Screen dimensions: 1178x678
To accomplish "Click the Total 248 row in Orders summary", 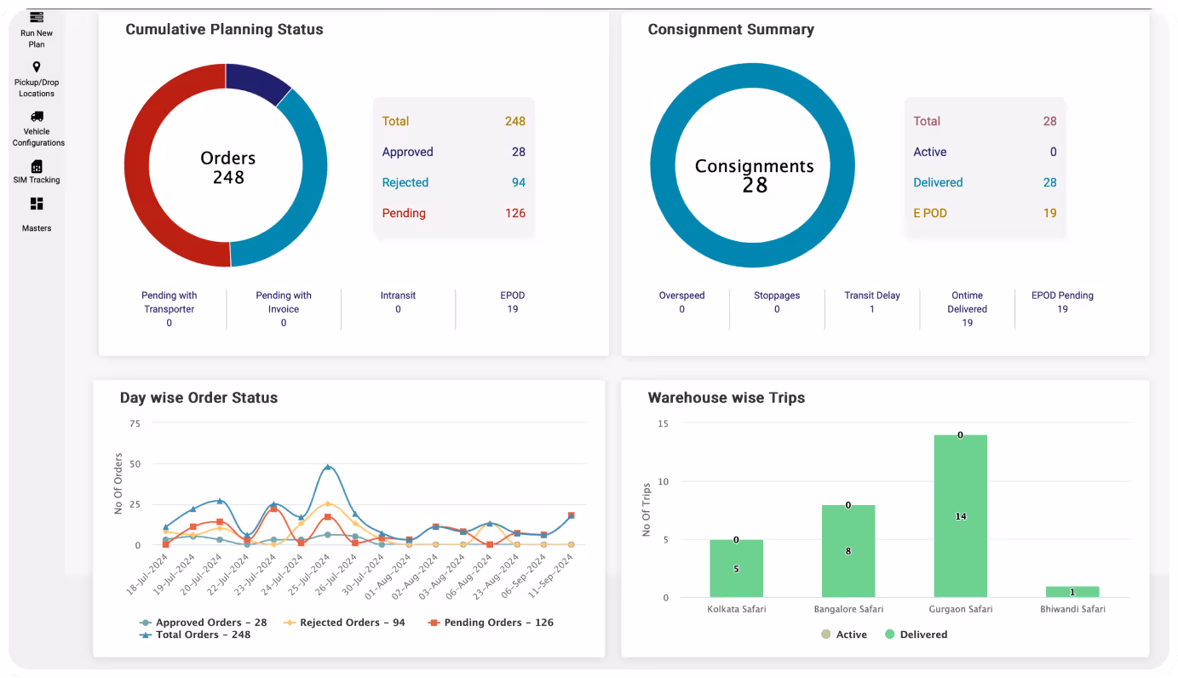I will [454, 121].
